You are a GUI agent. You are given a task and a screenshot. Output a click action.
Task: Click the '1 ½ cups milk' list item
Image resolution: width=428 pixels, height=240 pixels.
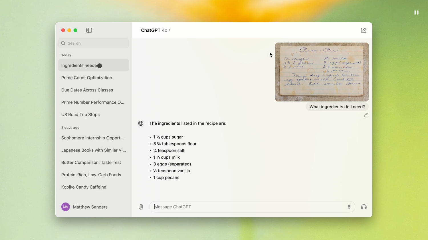(x=167, y=157)
